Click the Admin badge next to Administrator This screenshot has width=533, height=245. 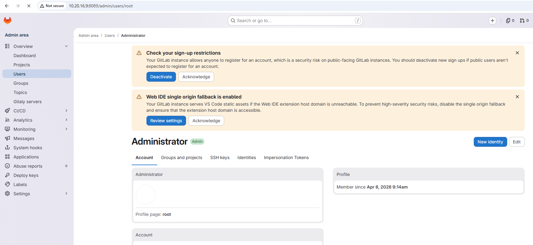(197, 142)
